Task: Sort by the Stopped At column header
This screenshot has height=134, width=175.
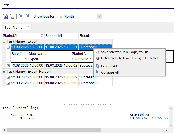Action: (x=61, y=36)
